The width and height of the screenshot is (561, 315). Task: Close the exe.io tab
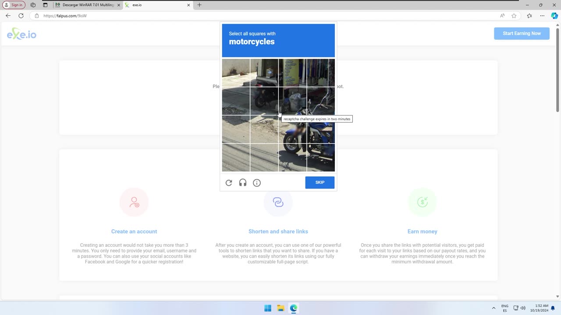189,5
